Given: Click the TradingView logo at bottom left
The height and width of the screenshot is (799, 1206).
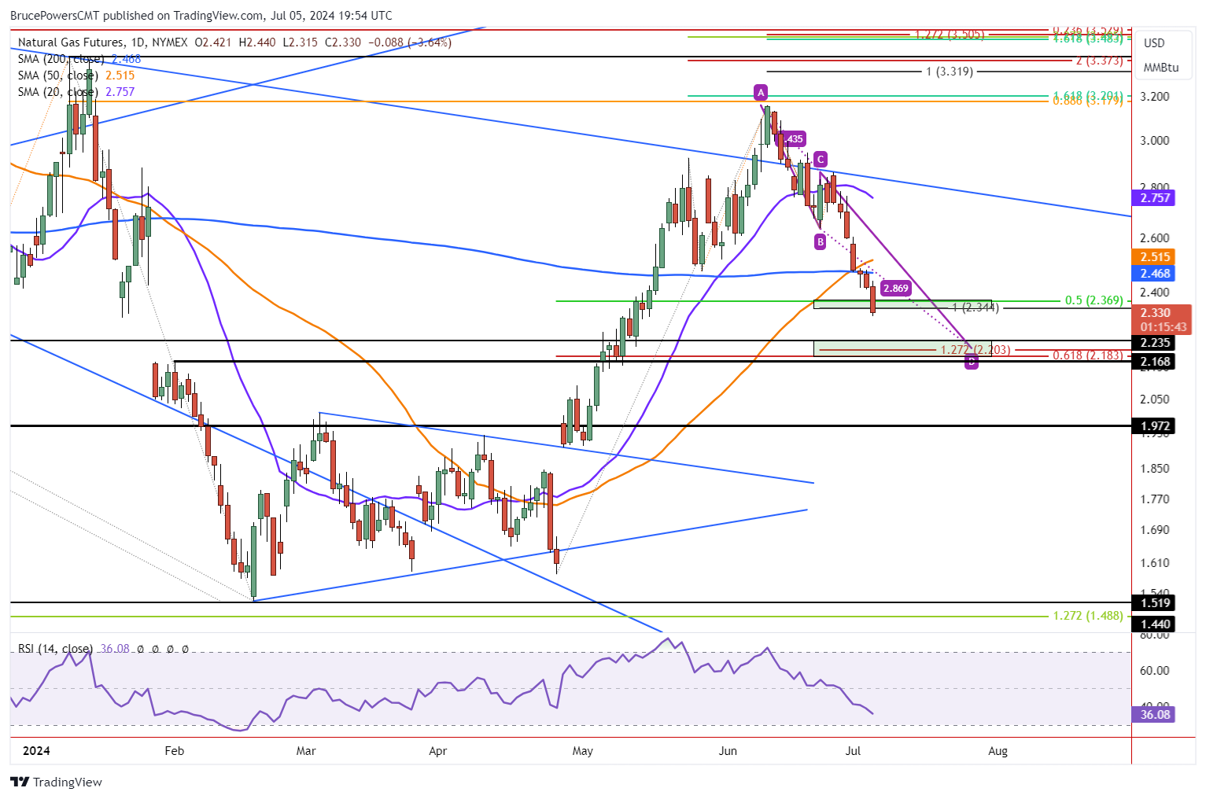Looking at the screenshot, I should coord(56,782).
